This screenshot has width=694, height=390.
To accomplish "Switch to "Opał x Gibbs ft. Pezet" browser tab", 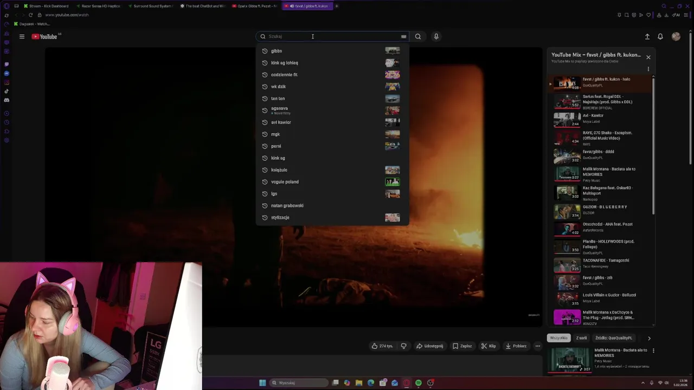I will tap(254, 6).
